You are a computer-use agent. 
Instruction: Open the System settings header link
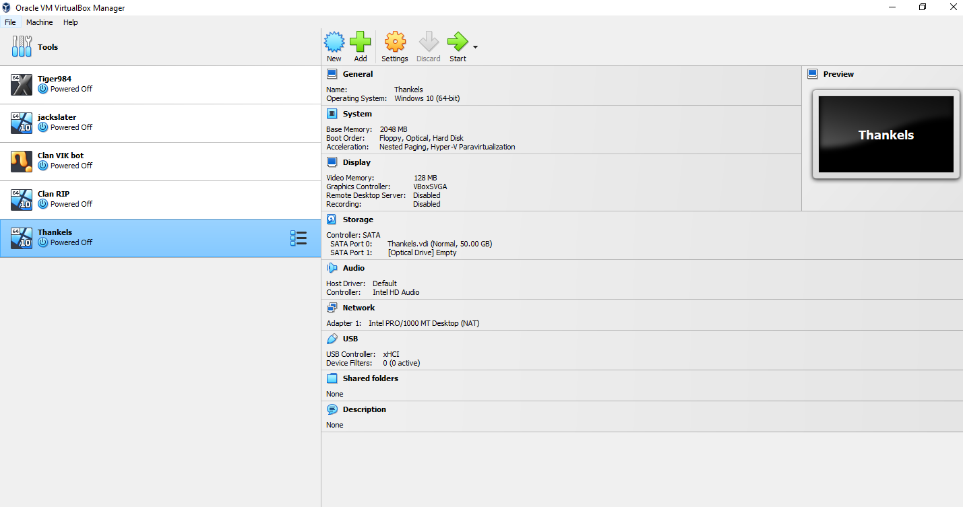tap(357, 114)
